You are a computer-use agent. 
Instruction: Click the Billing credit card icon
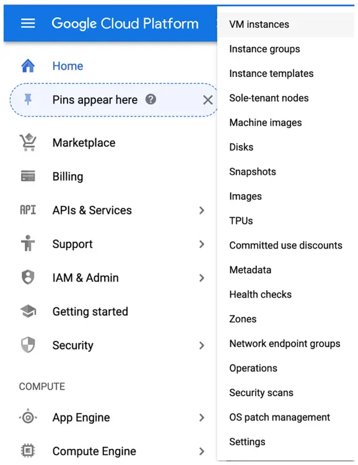(28, 176)
